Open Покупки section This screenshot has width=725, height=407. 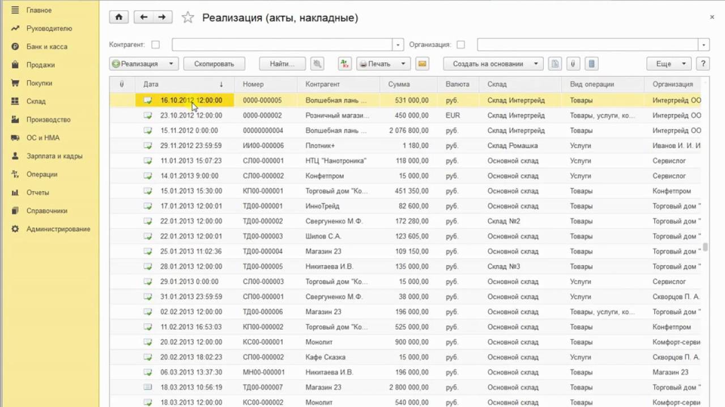[40, 83]
